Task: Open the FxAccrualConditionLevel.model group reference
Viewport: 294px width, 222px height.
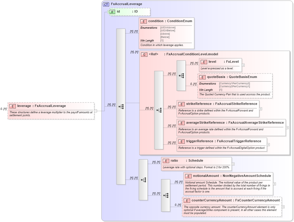Action: point(192,54)
